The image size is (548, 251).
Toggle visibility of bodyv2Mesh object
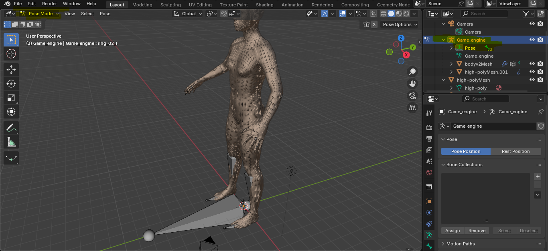[532, 64]
